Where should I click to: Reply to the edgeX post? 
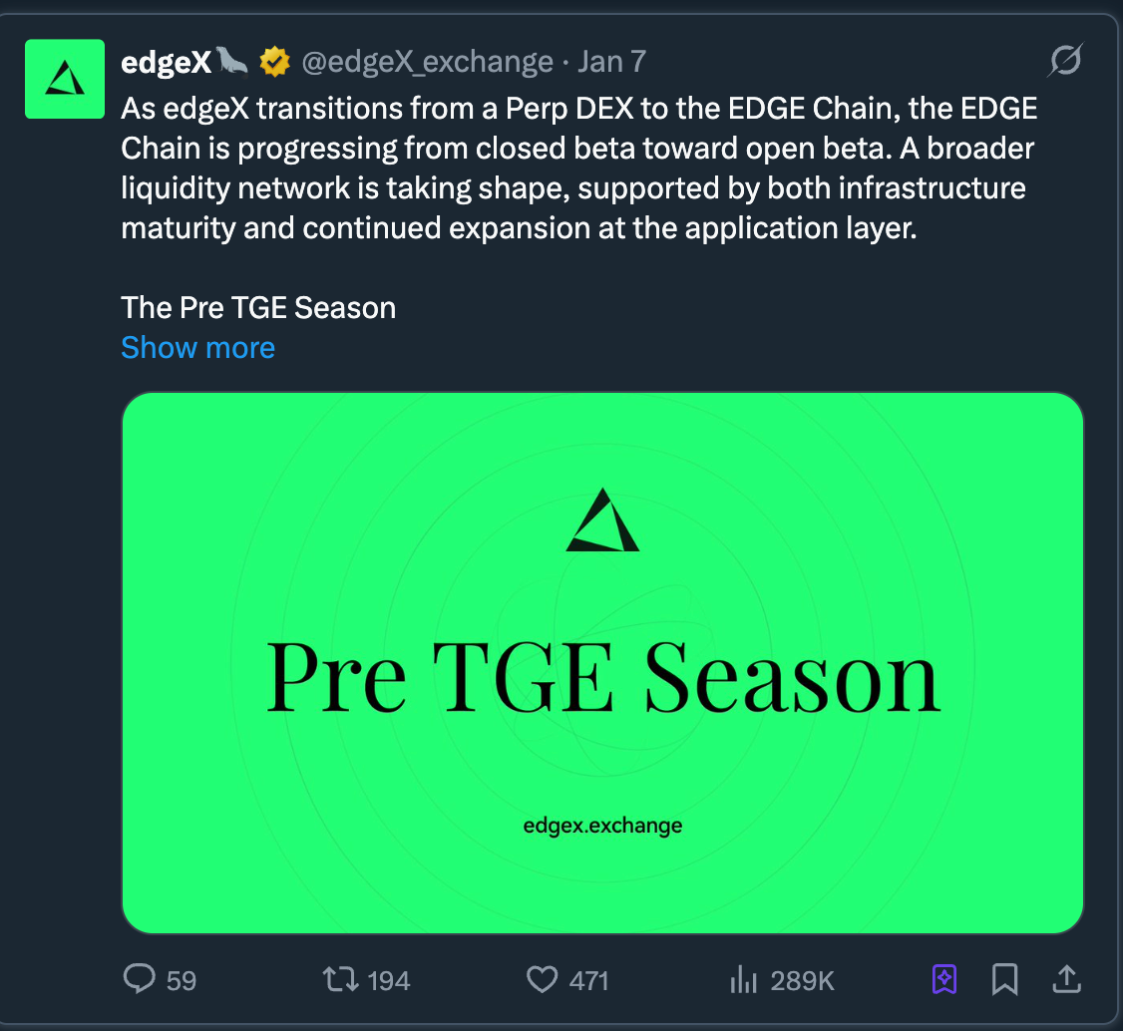click(139, 980)
